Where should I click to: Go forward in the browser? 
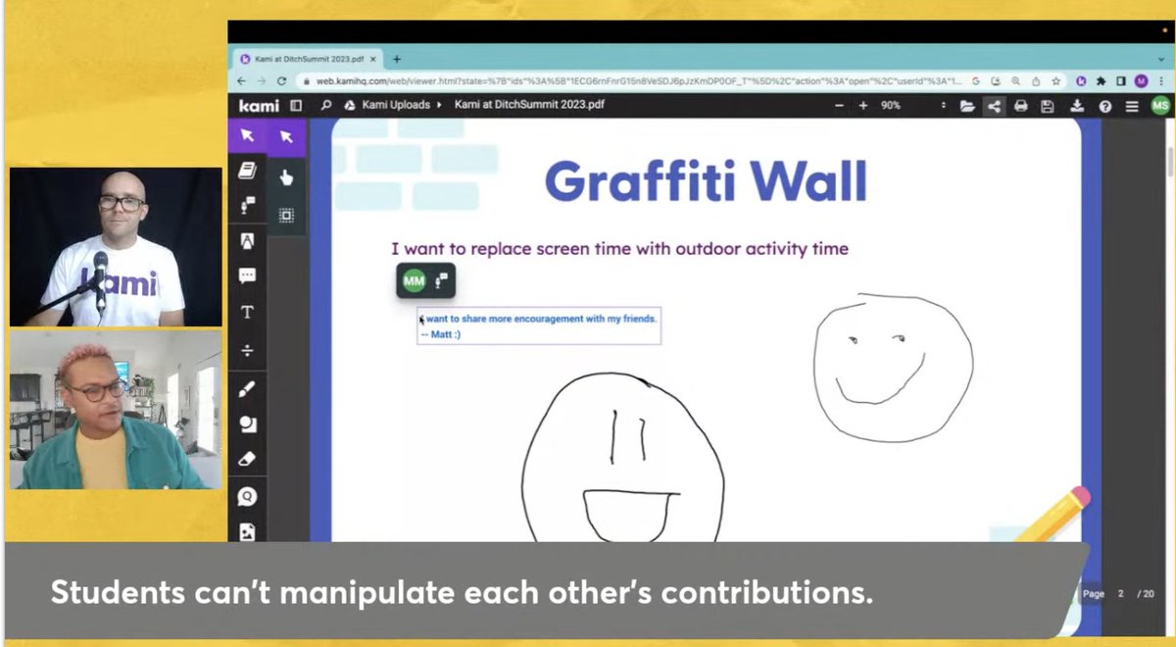(262, 81)
